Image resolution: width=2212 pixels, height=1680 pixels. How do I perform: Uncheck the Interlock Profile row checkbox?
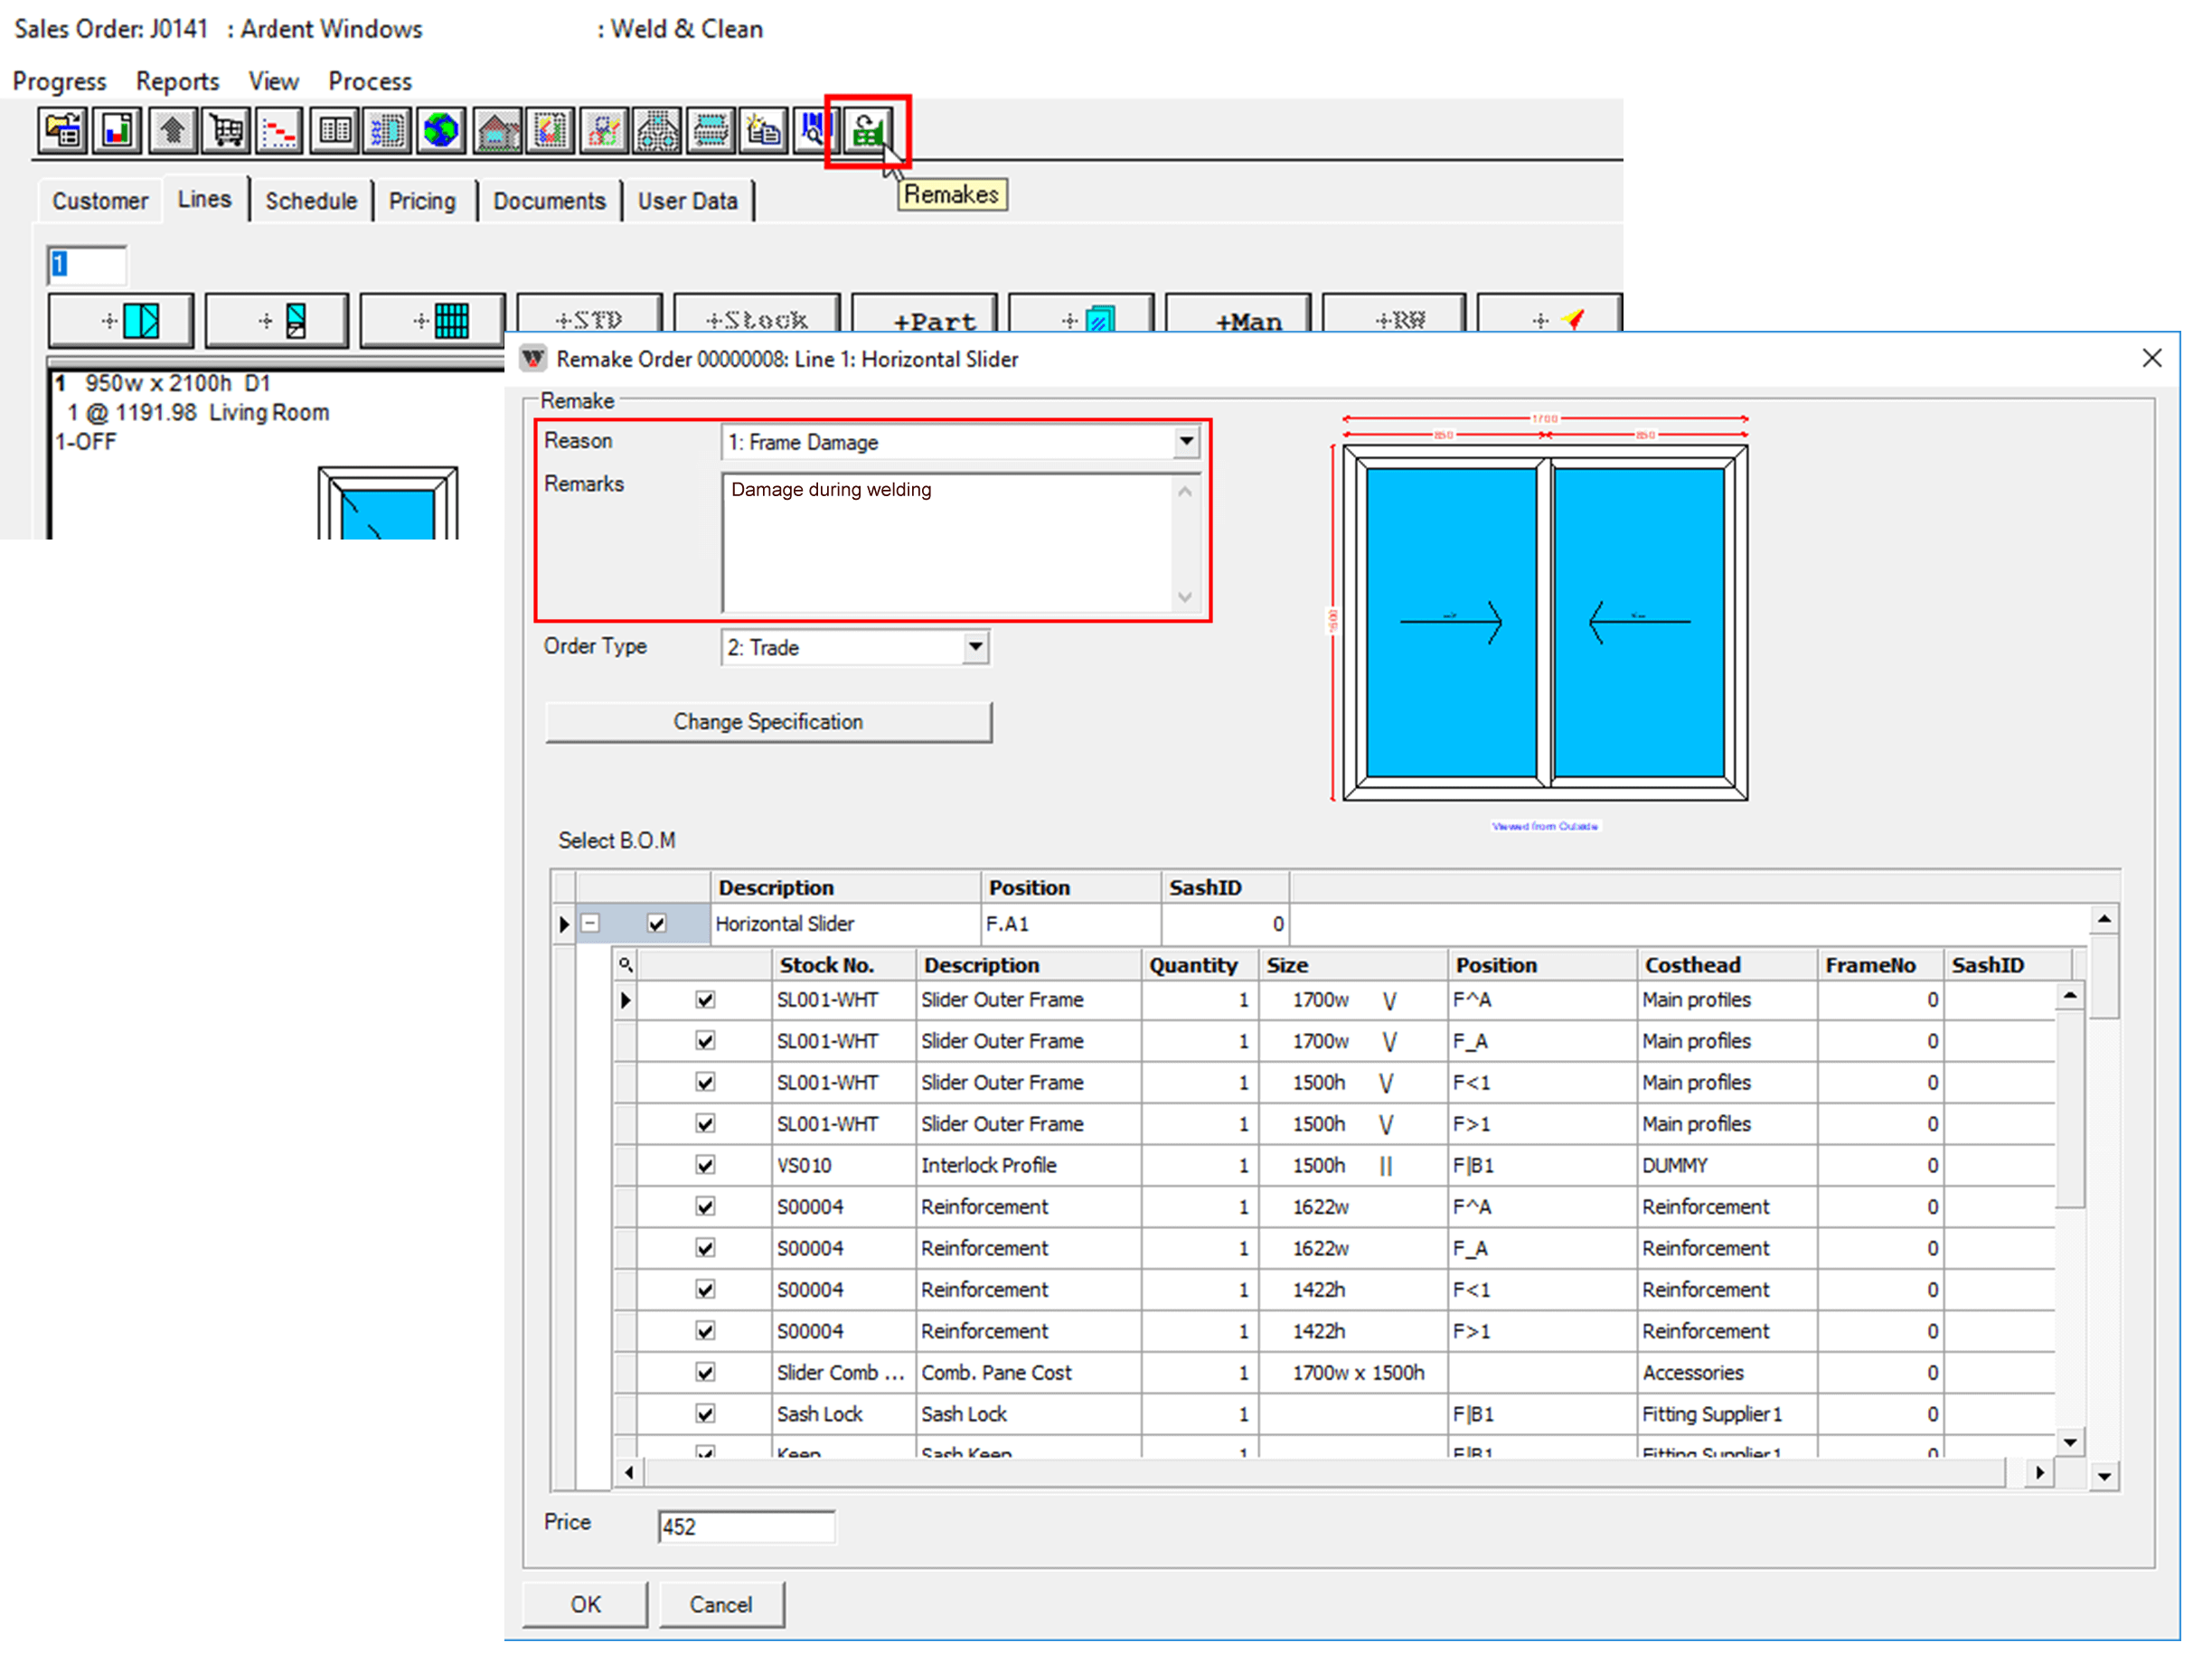point(705,1165)
